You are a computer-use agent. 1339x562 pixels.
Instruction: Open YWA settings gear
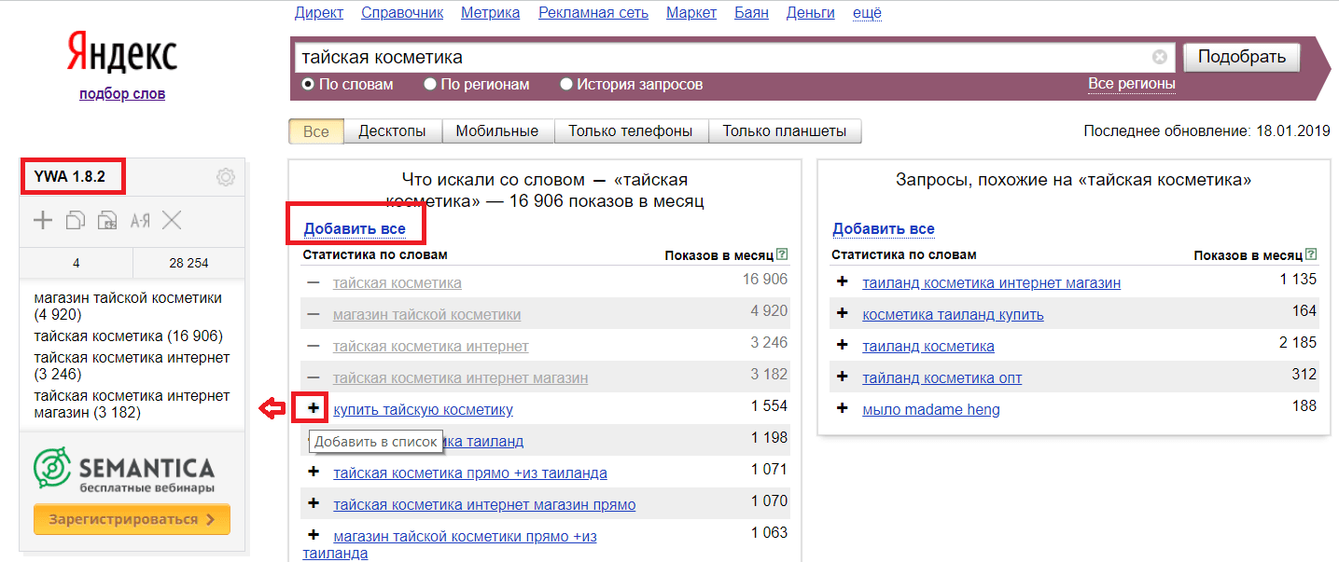tap(225, 177)
